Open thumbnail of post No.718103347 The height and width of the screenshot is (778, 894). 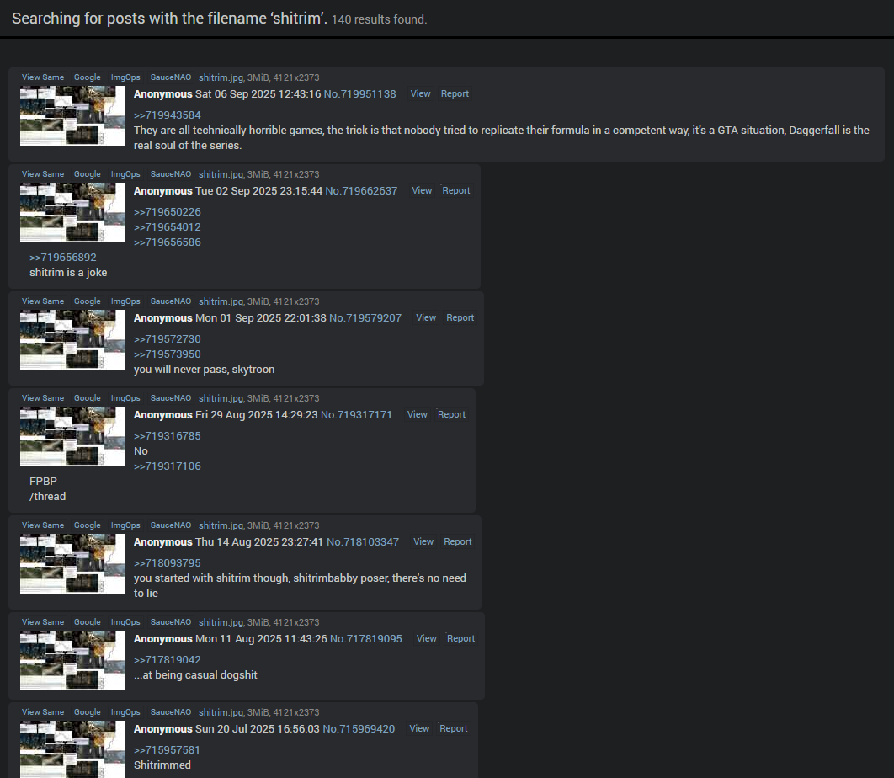coord(72,564)
